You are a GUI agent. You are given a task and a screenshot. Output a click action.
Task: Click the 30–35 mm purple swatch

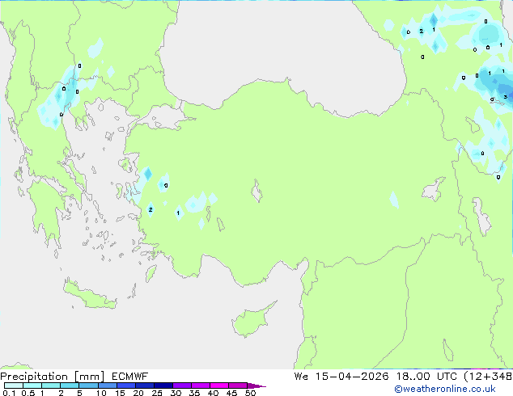(x=182, y=385)
